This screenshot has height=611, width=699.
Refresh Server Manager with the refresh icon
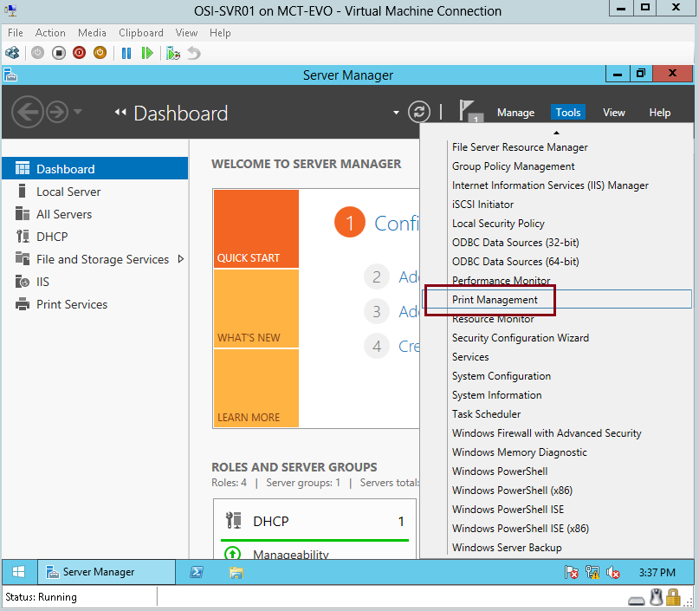pos(419,111)
